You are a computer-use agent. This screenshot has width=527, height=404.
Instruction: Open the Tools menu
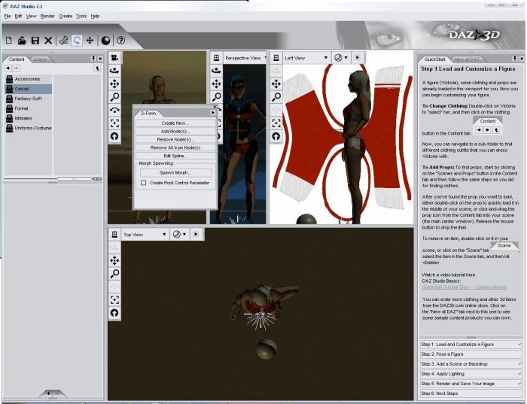(81, 16)
